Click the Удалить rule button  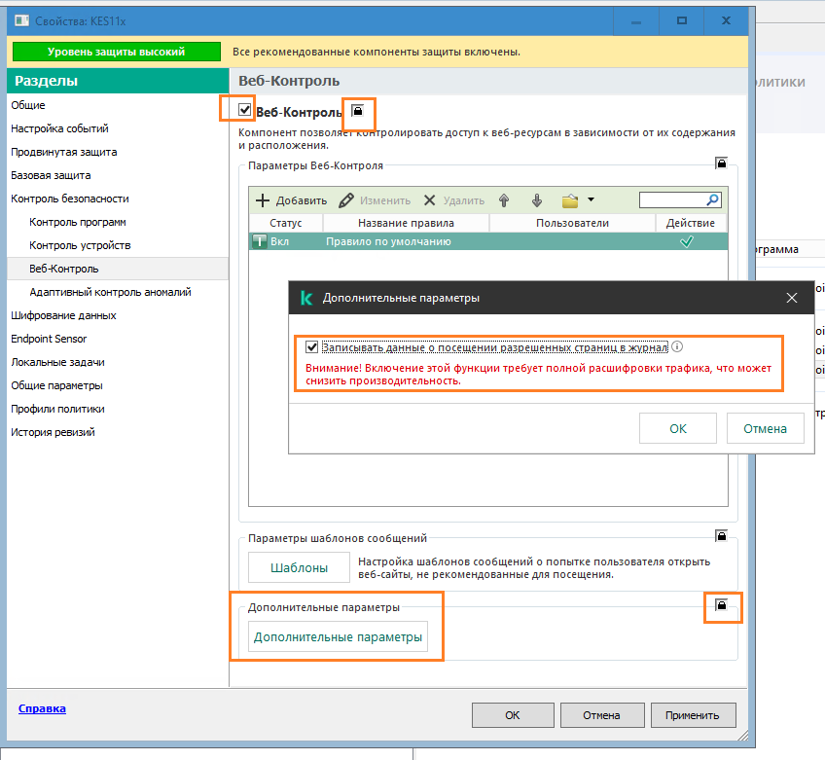click(454, 200)
